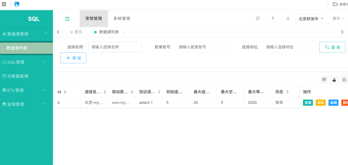
Task: Expand the SQL管理 sidebar menu
Action: [26, 62]
